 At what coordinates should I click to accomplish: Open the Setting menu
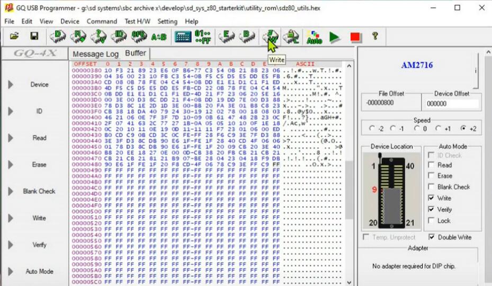point(167,21)
